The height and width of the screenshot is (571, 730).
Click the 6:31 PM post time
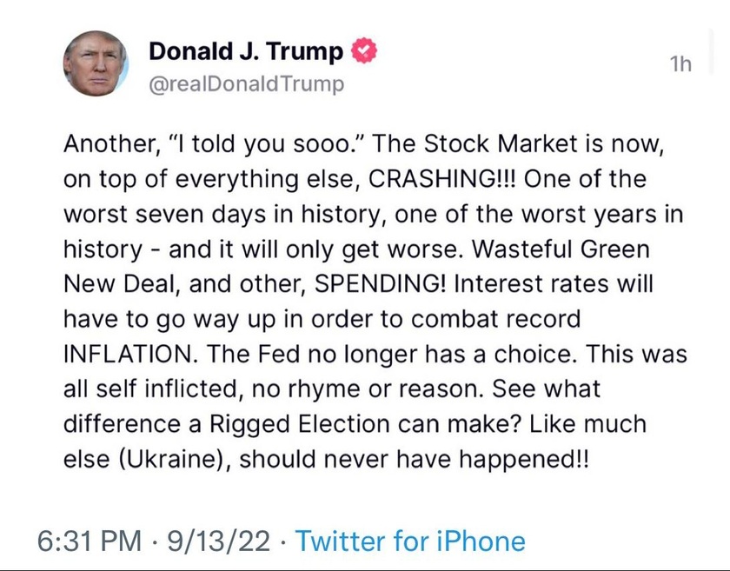tap(90, 541)
